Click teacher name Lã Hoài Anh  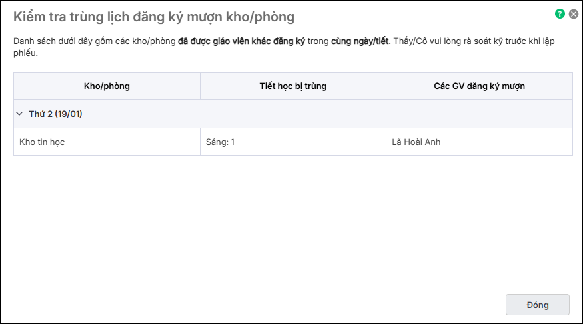click(x=416, y=142)
